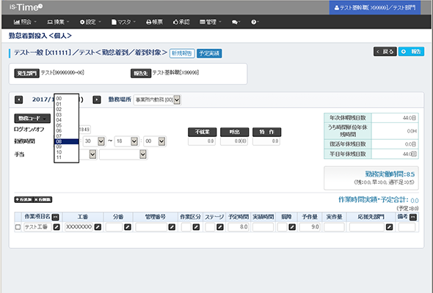Click the 予作量 field showing 9.0
Image resolution: width=433 pixels, height=293 pixels.
point(310,227)
